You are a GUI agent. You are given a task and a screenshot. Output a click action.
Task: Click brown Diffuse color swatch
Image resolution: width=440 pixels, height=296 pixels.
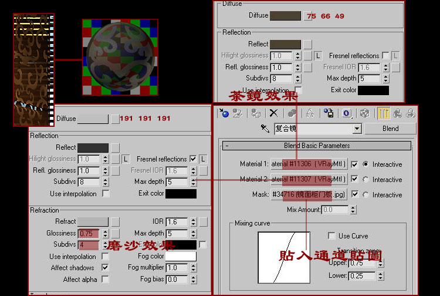[x=285, y=16]
